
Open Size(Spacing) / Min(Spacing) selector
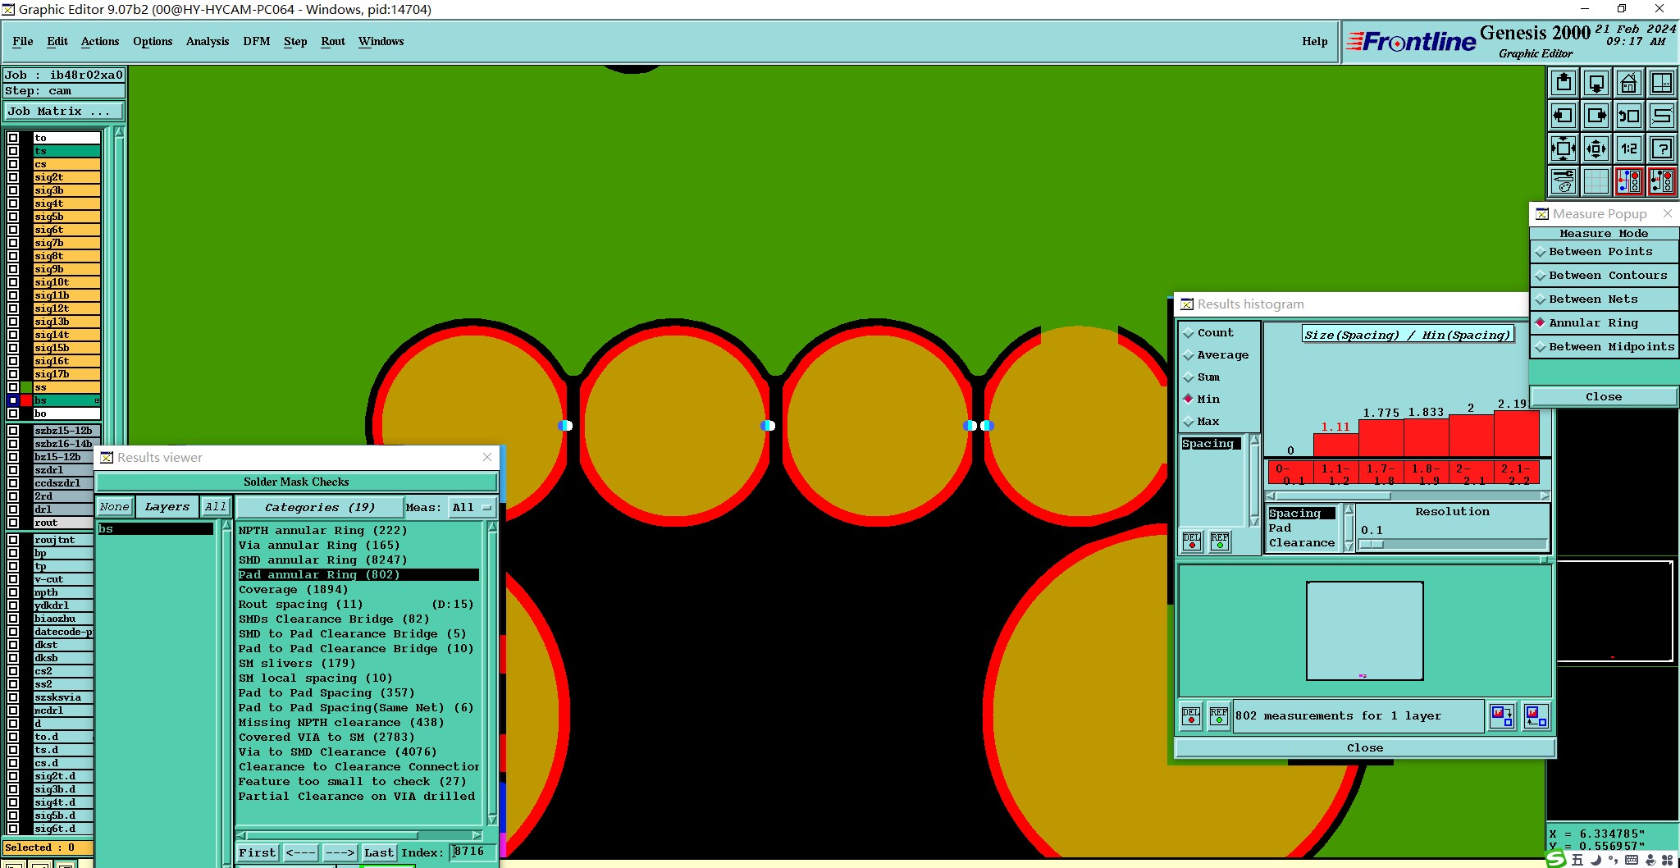pos(1408,335)
